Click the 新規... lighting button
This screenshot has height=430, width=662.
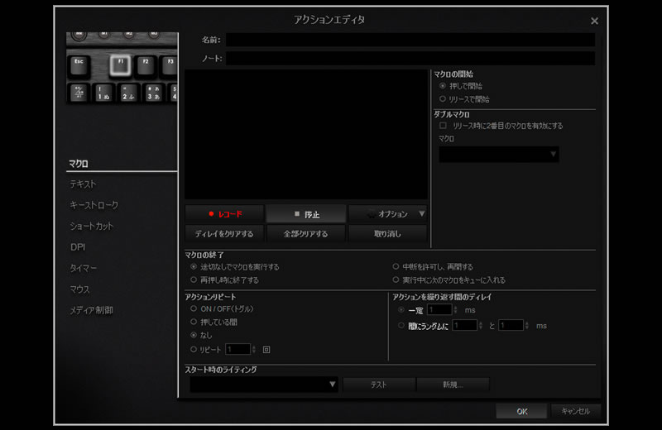[x=453, y=385]
